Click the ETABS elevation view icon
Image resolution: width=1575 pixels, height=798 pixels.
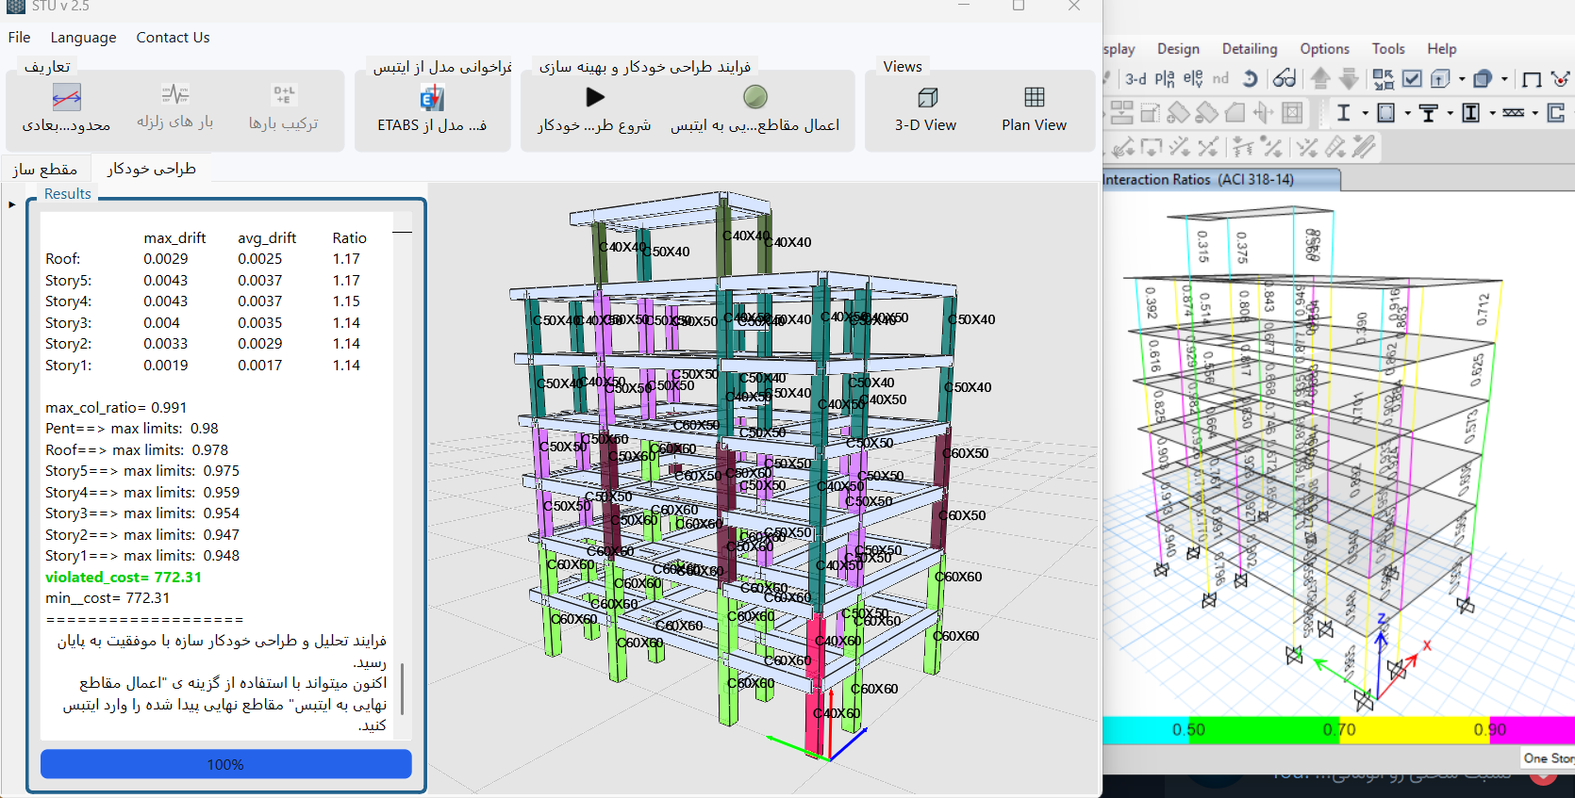1193,79
